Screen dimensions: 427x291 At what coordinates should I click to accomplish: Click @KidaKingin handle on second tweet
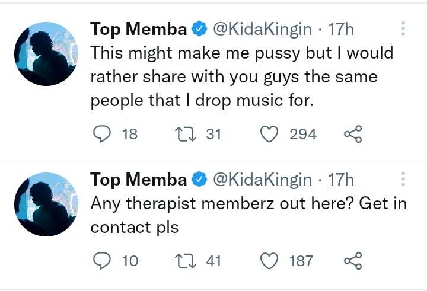[262, 180]
